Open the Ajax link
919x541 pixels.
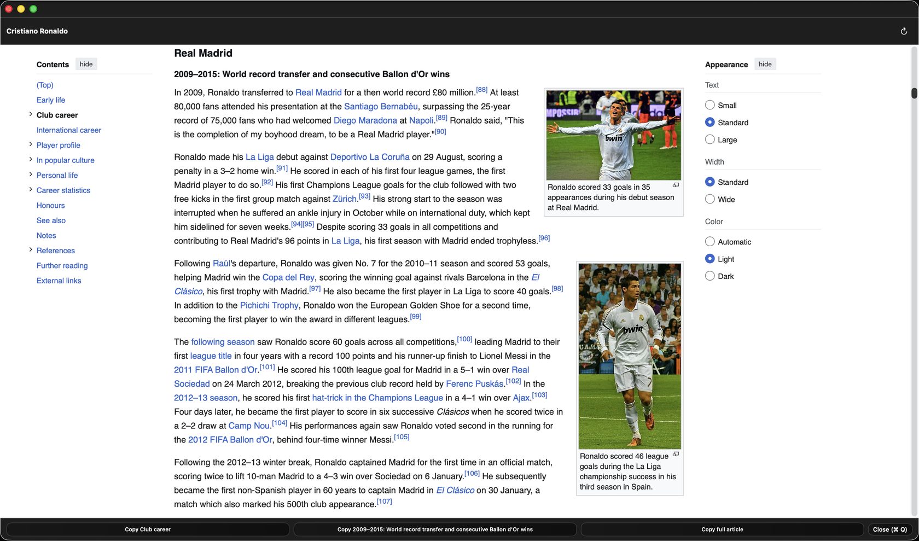pyautogui.click(x=521, y=398)
